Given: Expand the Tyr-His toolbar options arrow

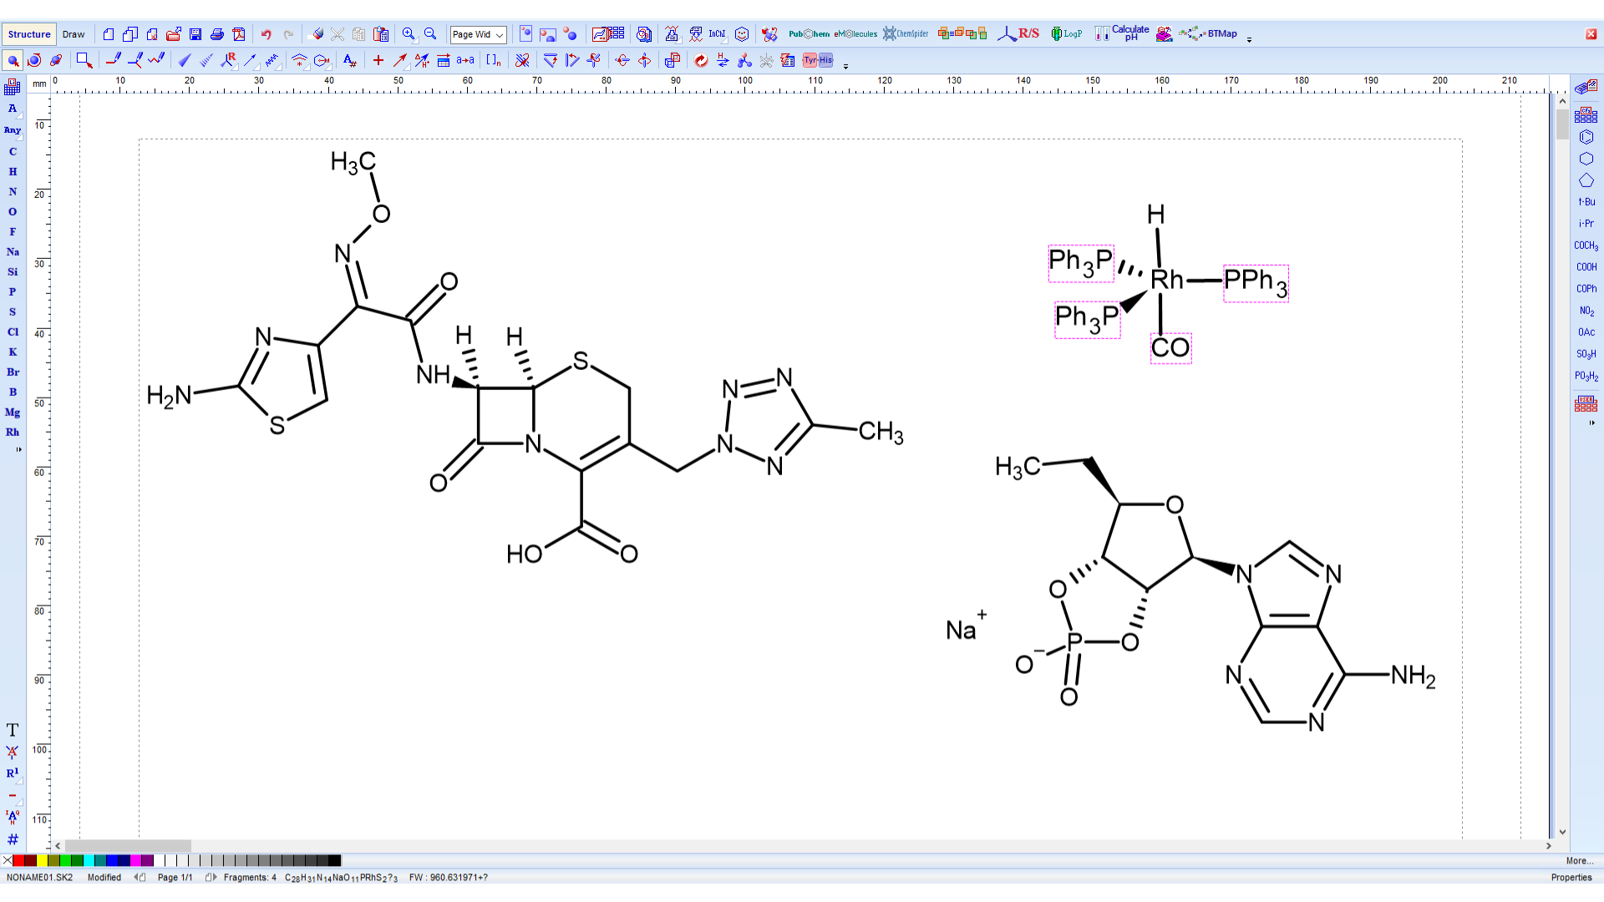Looking at the screenshot, I should tap(845, 67).
